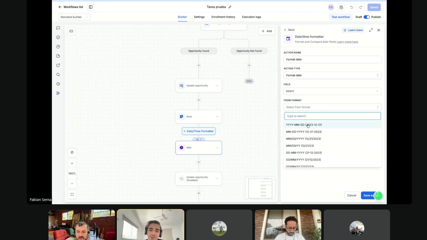
Task: Choose the MM/DD/YYYY (12/21/2023) format option
Action: (x=333, y=139)
